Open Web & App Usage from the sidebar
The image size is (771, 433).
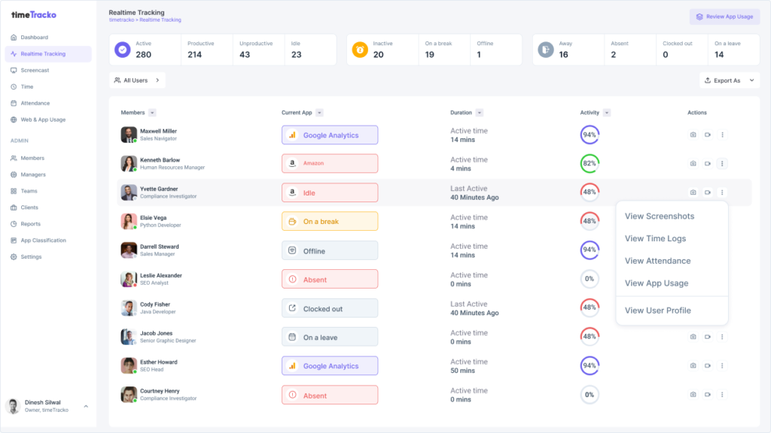pyautogui.click(x=41, y=120)
